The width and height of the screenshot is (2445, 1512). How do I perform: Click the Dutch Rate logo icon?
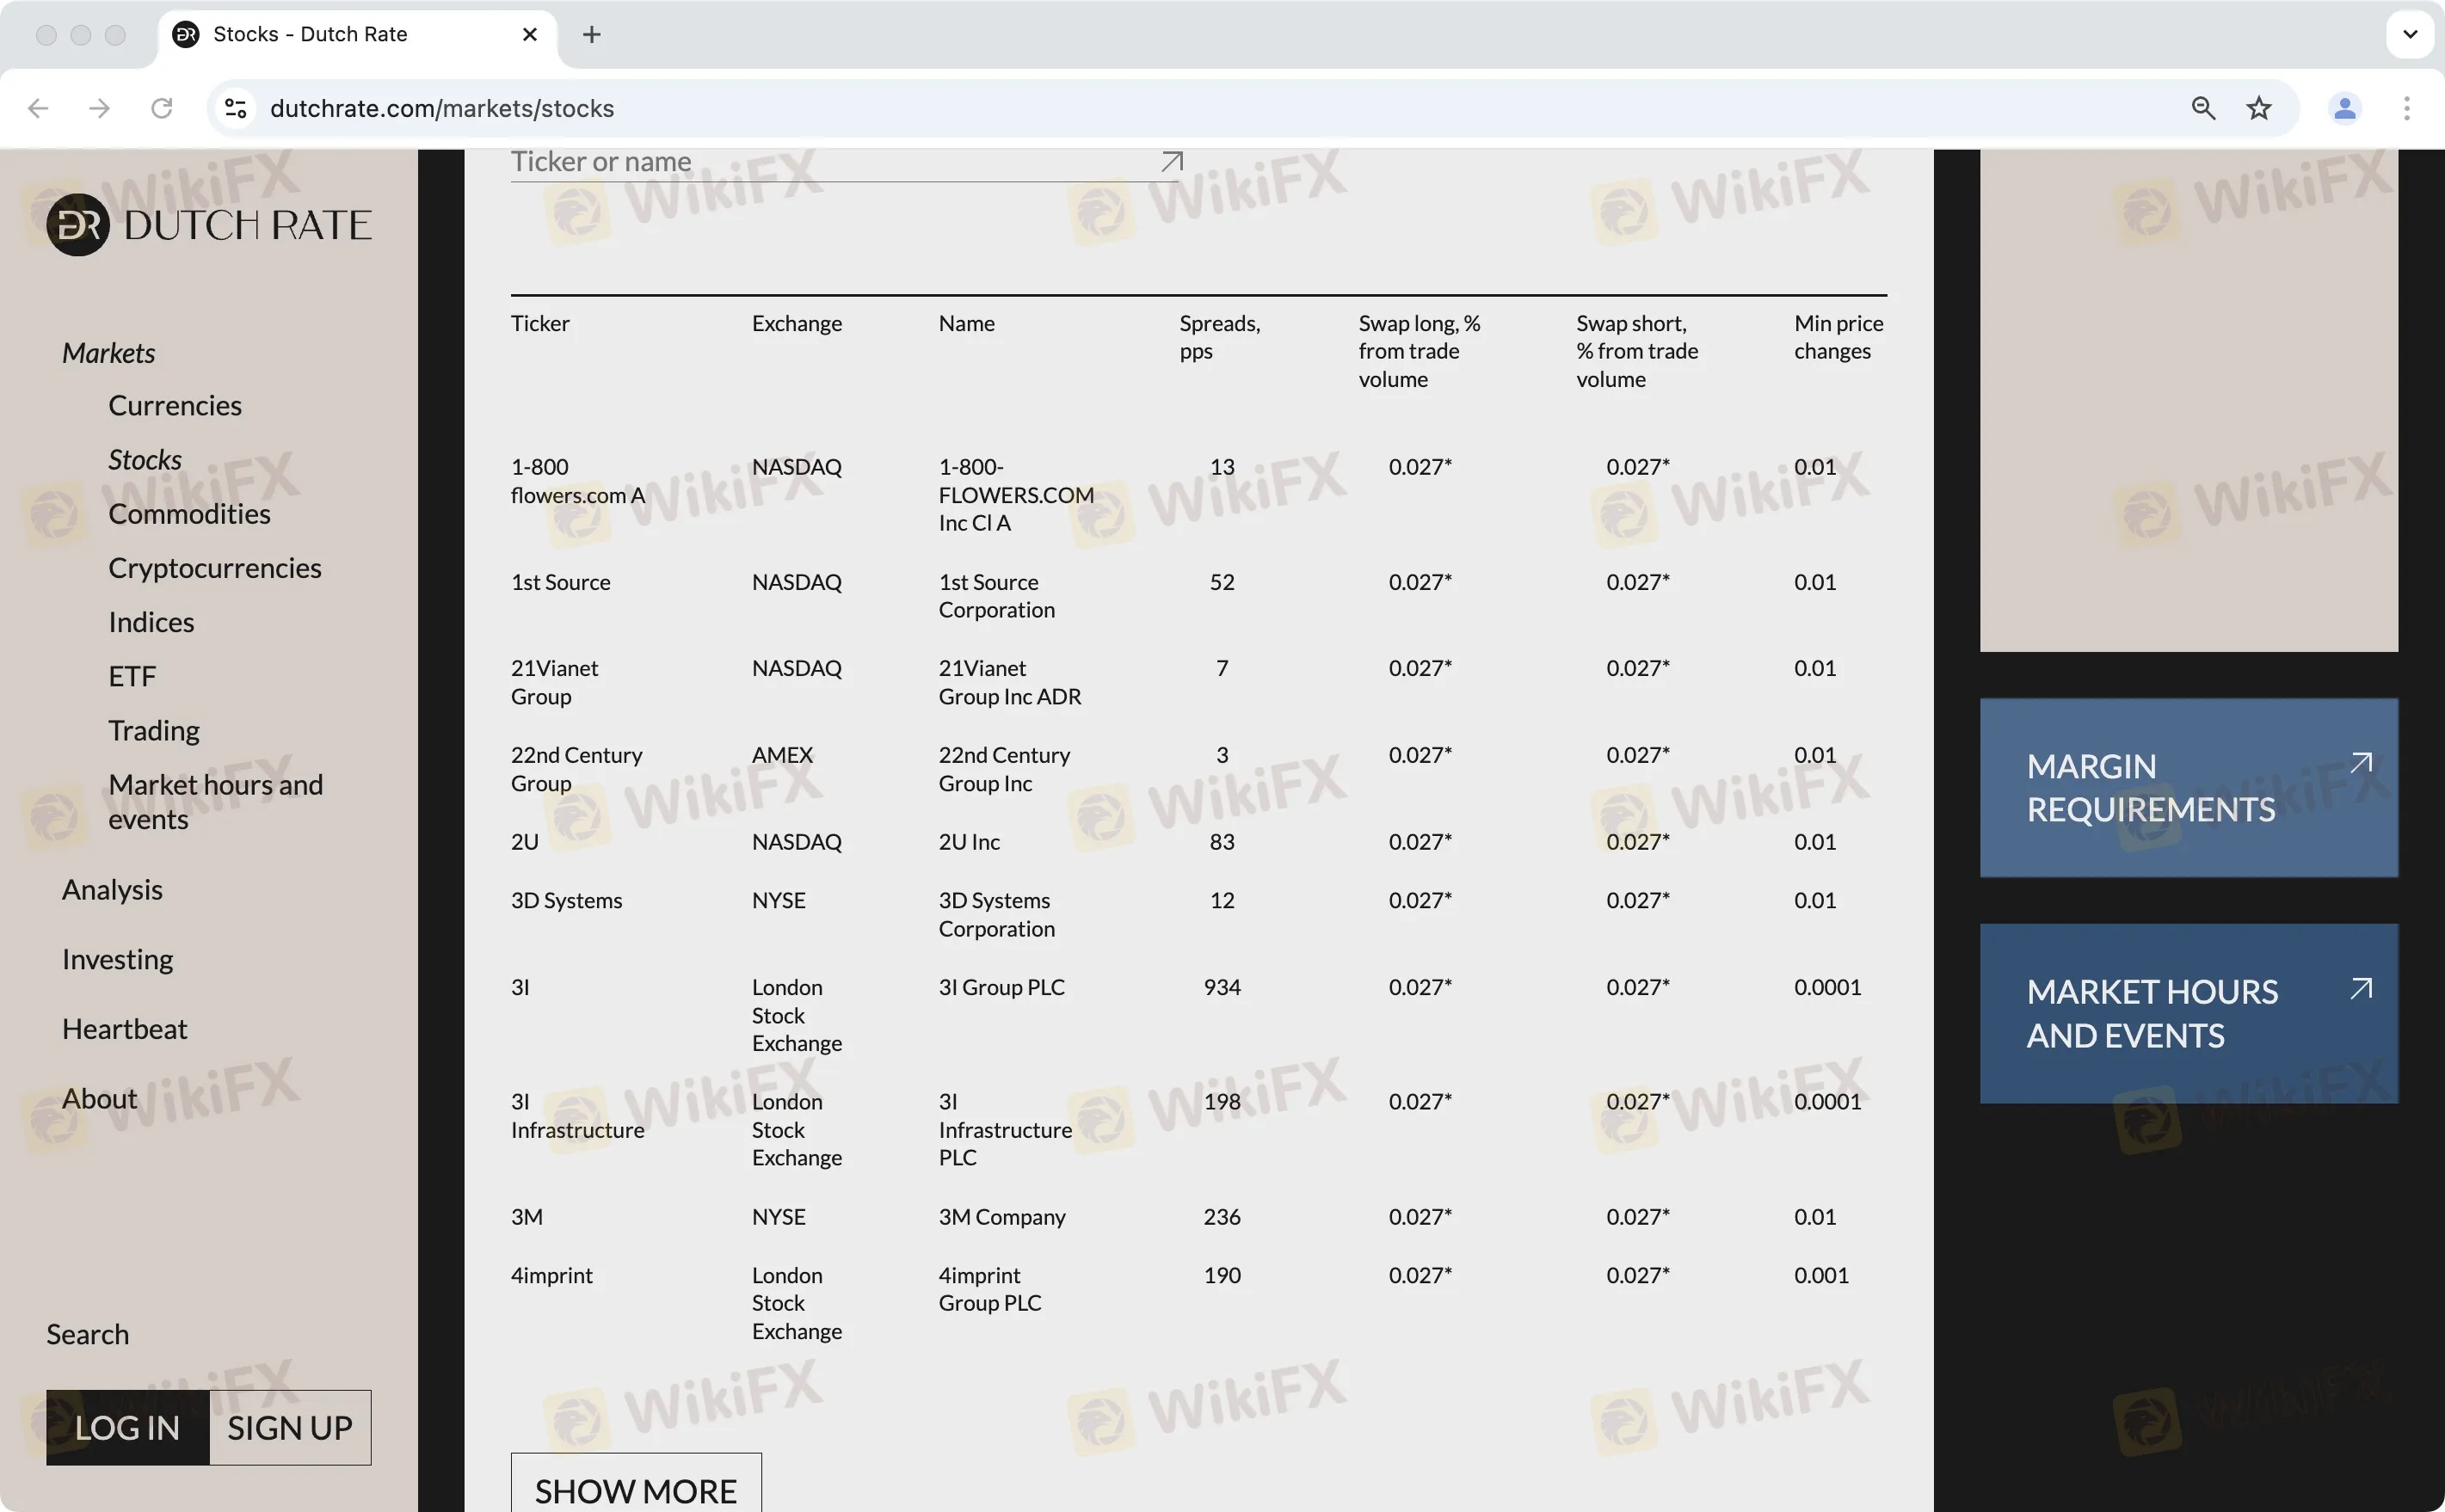click(78, 225)
